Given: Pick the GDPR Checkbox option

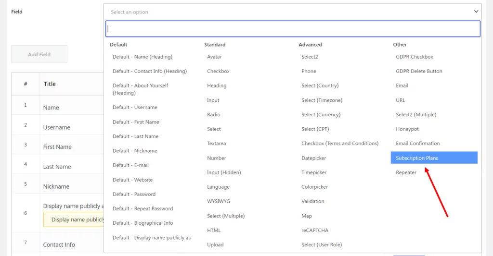Looking at the screenshot, I should click(x=415, y=57).
